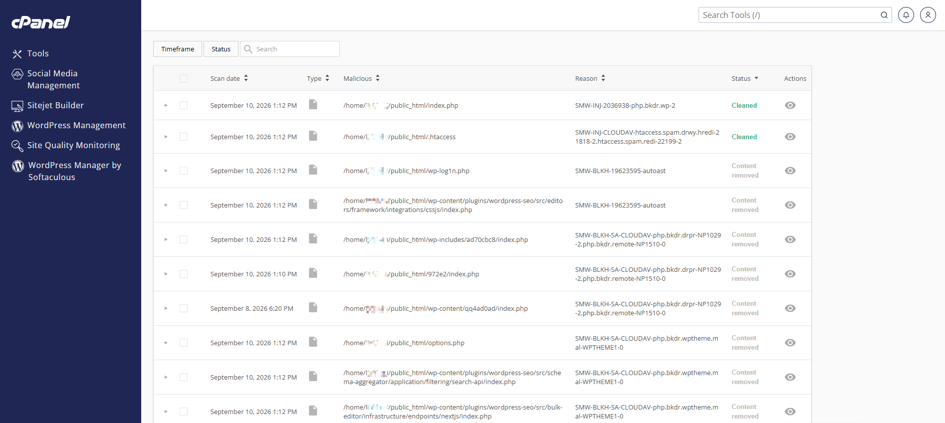This screenshot has height=423, width=945.
Task: Sort by Malicious column
Action: [361, 78]
